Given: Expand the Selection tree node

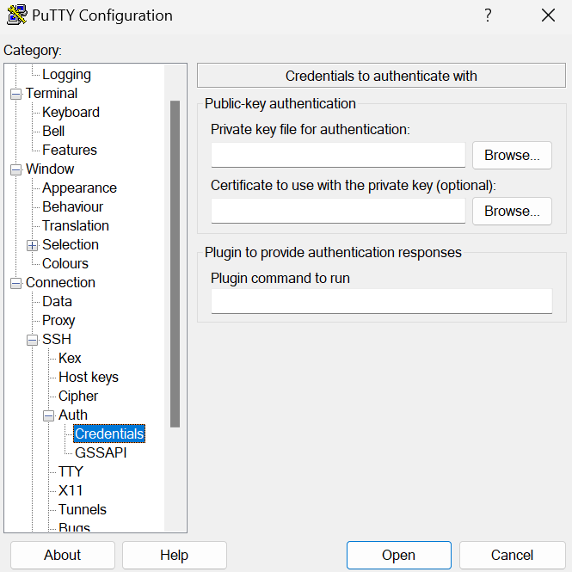Looking at the screenshot, I should pyautogui.click(x=32, y=245).
